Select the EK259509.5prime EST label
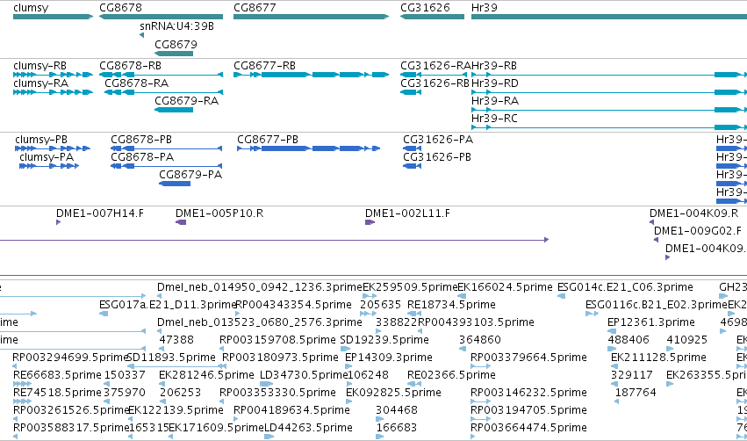Screen dimensions: 747x441 (410, 287)
